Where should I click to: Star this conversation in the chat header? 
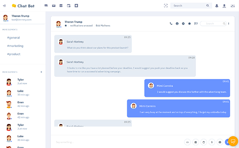[190, 24]
